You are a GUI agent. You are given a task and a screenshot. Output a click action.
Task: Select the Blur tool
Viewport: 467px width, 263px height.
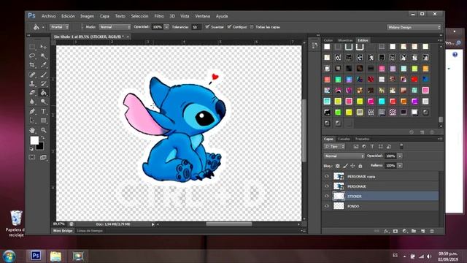click(x=32, y=102)
